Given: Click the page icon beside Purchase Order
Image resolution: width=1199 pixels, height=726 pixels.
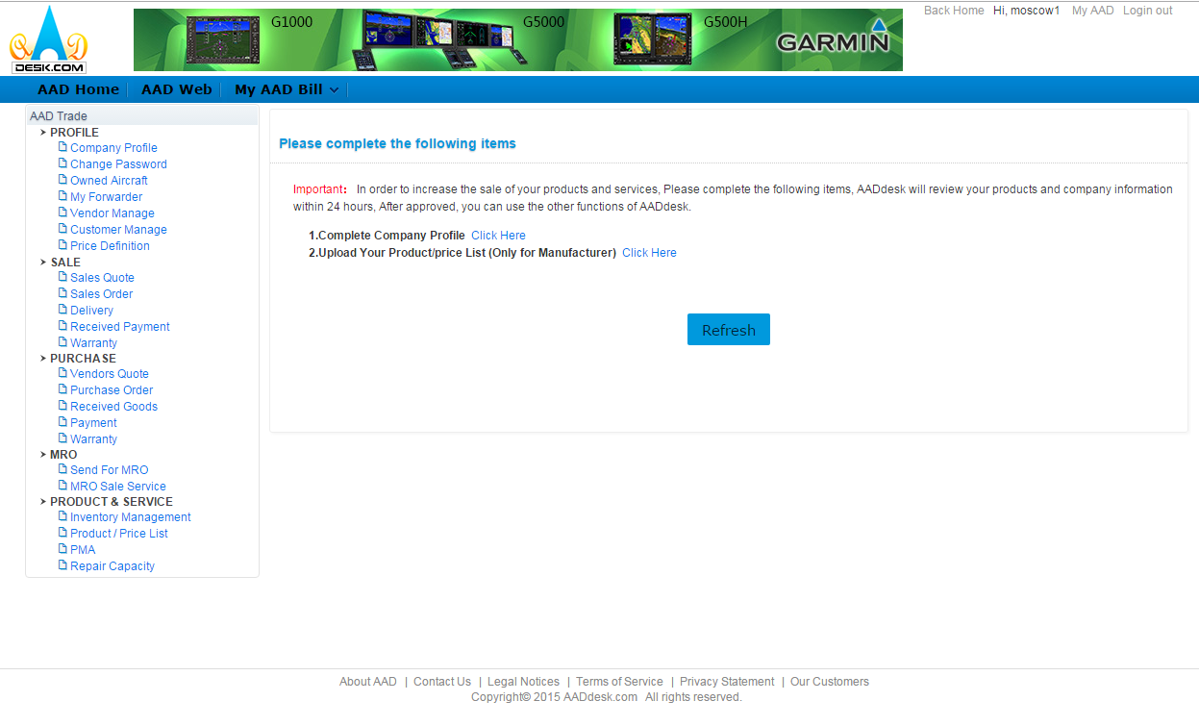Looking at the screenshot, I should tap(63, 389).
